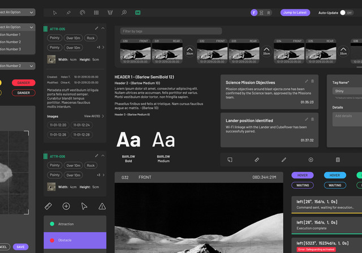Open the dropdown showing Option Number 2
Screen dimensions: 362x253
16,66
